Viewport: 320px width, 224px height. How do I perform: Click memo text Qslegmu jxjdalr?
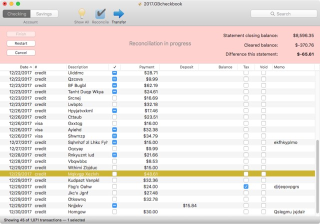(289, 212)
